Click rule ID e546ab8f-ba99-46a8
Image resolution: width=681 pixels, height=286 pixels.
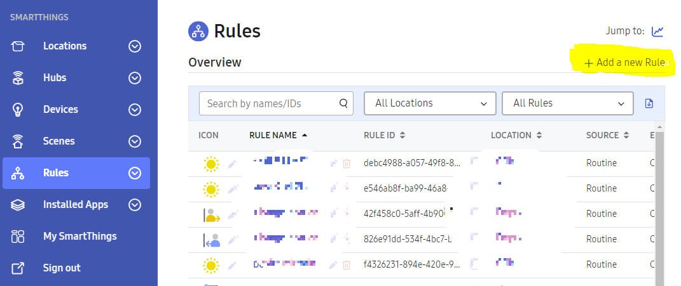[406, 188]
